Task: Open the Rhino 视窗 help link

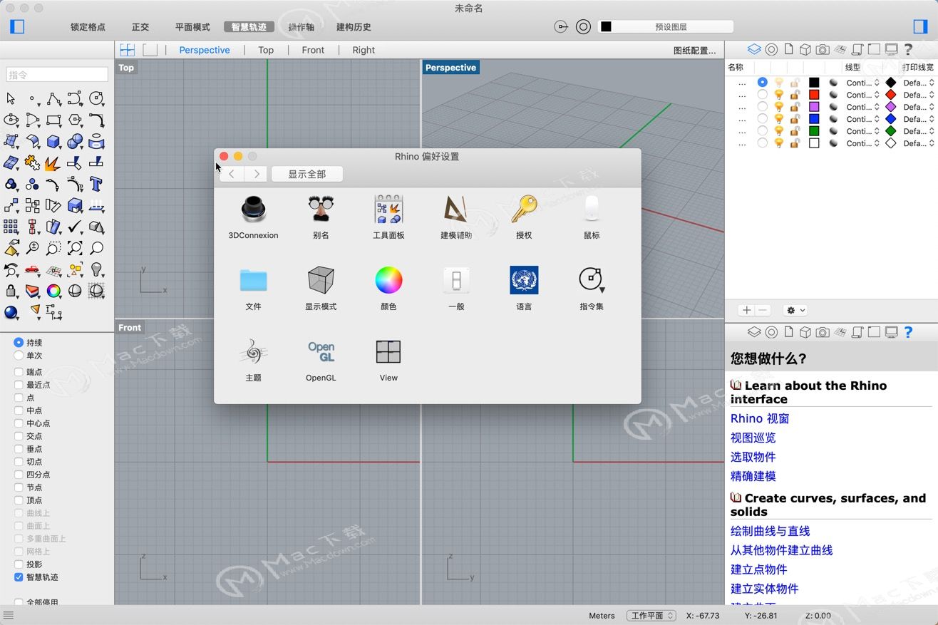Action: pos(759,418)
